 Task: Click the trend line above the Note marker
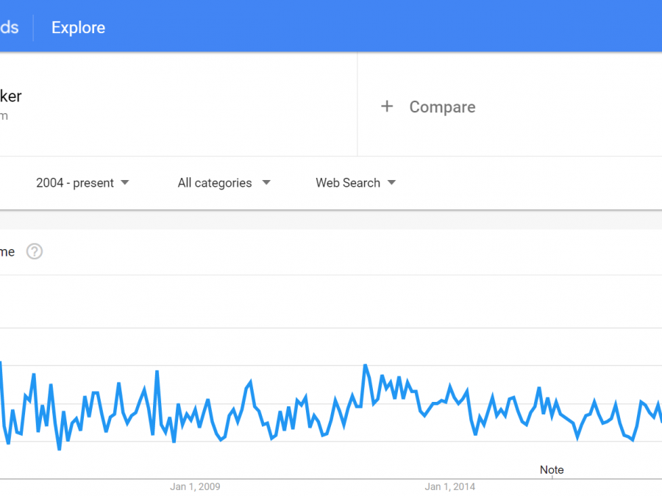552,410
